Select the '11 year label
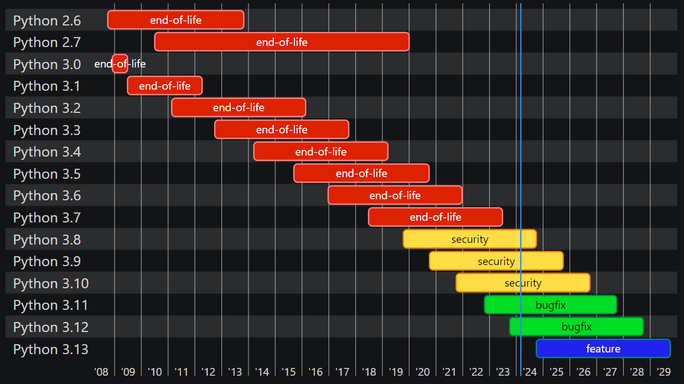Viewport: 684px width, 384px height. pyautogui.click(x=182, y=371)
